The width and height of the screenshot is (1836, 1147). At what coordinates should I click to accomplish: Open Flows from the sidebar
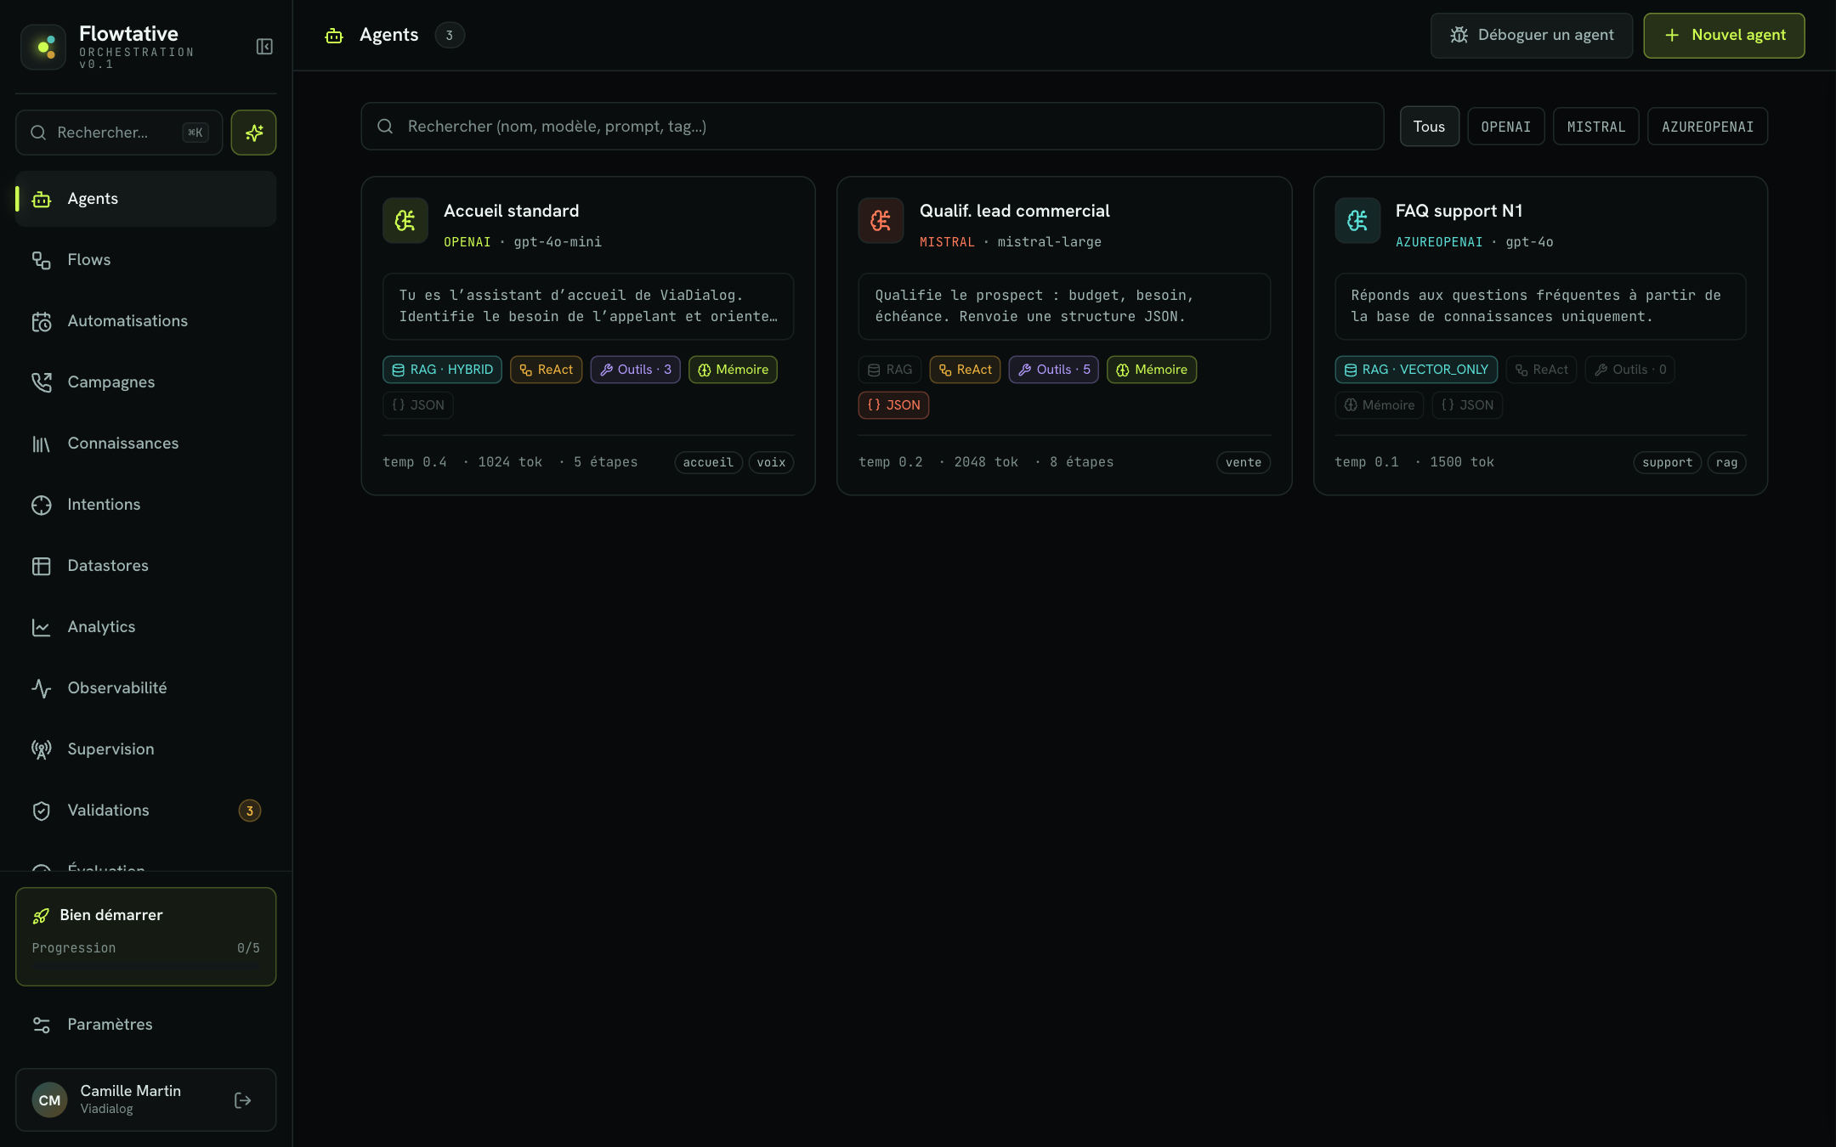(x=145, y=260)
